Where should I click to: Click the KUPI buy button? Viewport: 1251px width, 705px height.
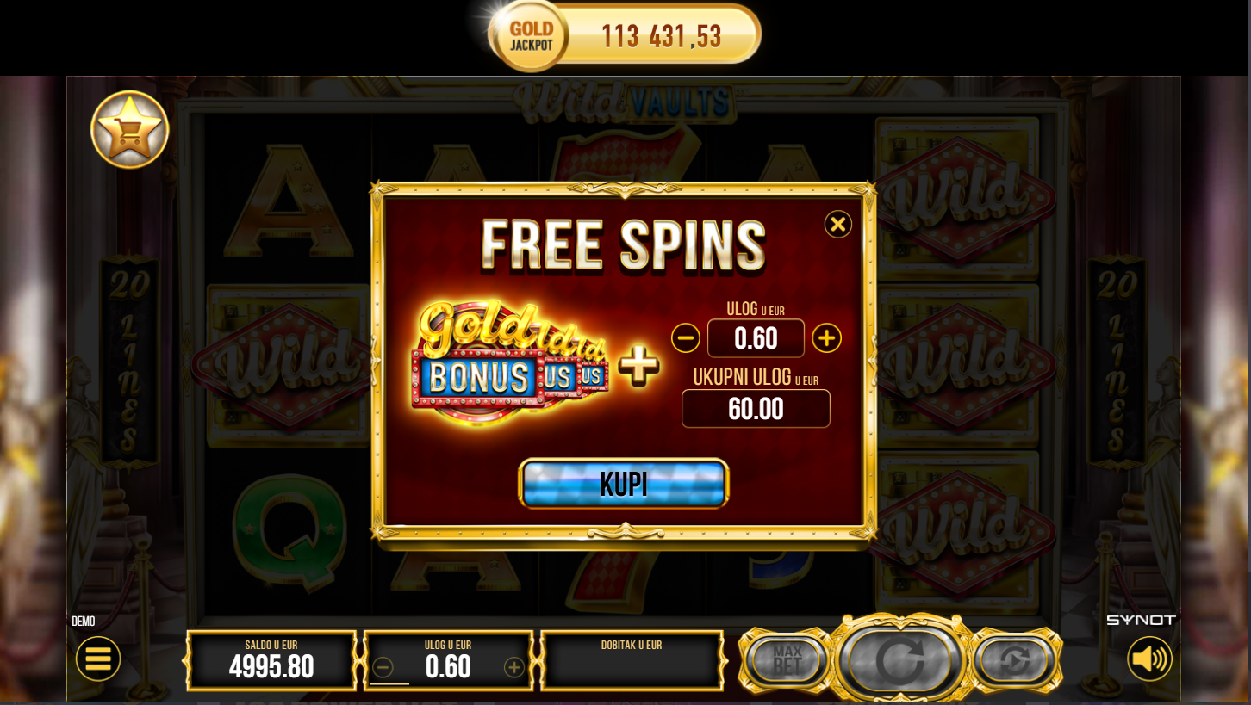[624, 484]
